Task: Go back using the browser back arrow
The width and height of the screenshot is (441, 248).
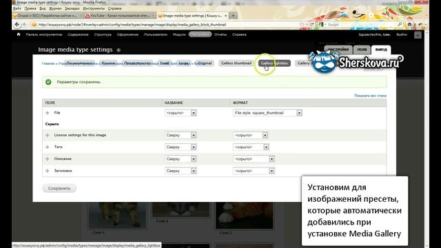Action: (17, 25)
